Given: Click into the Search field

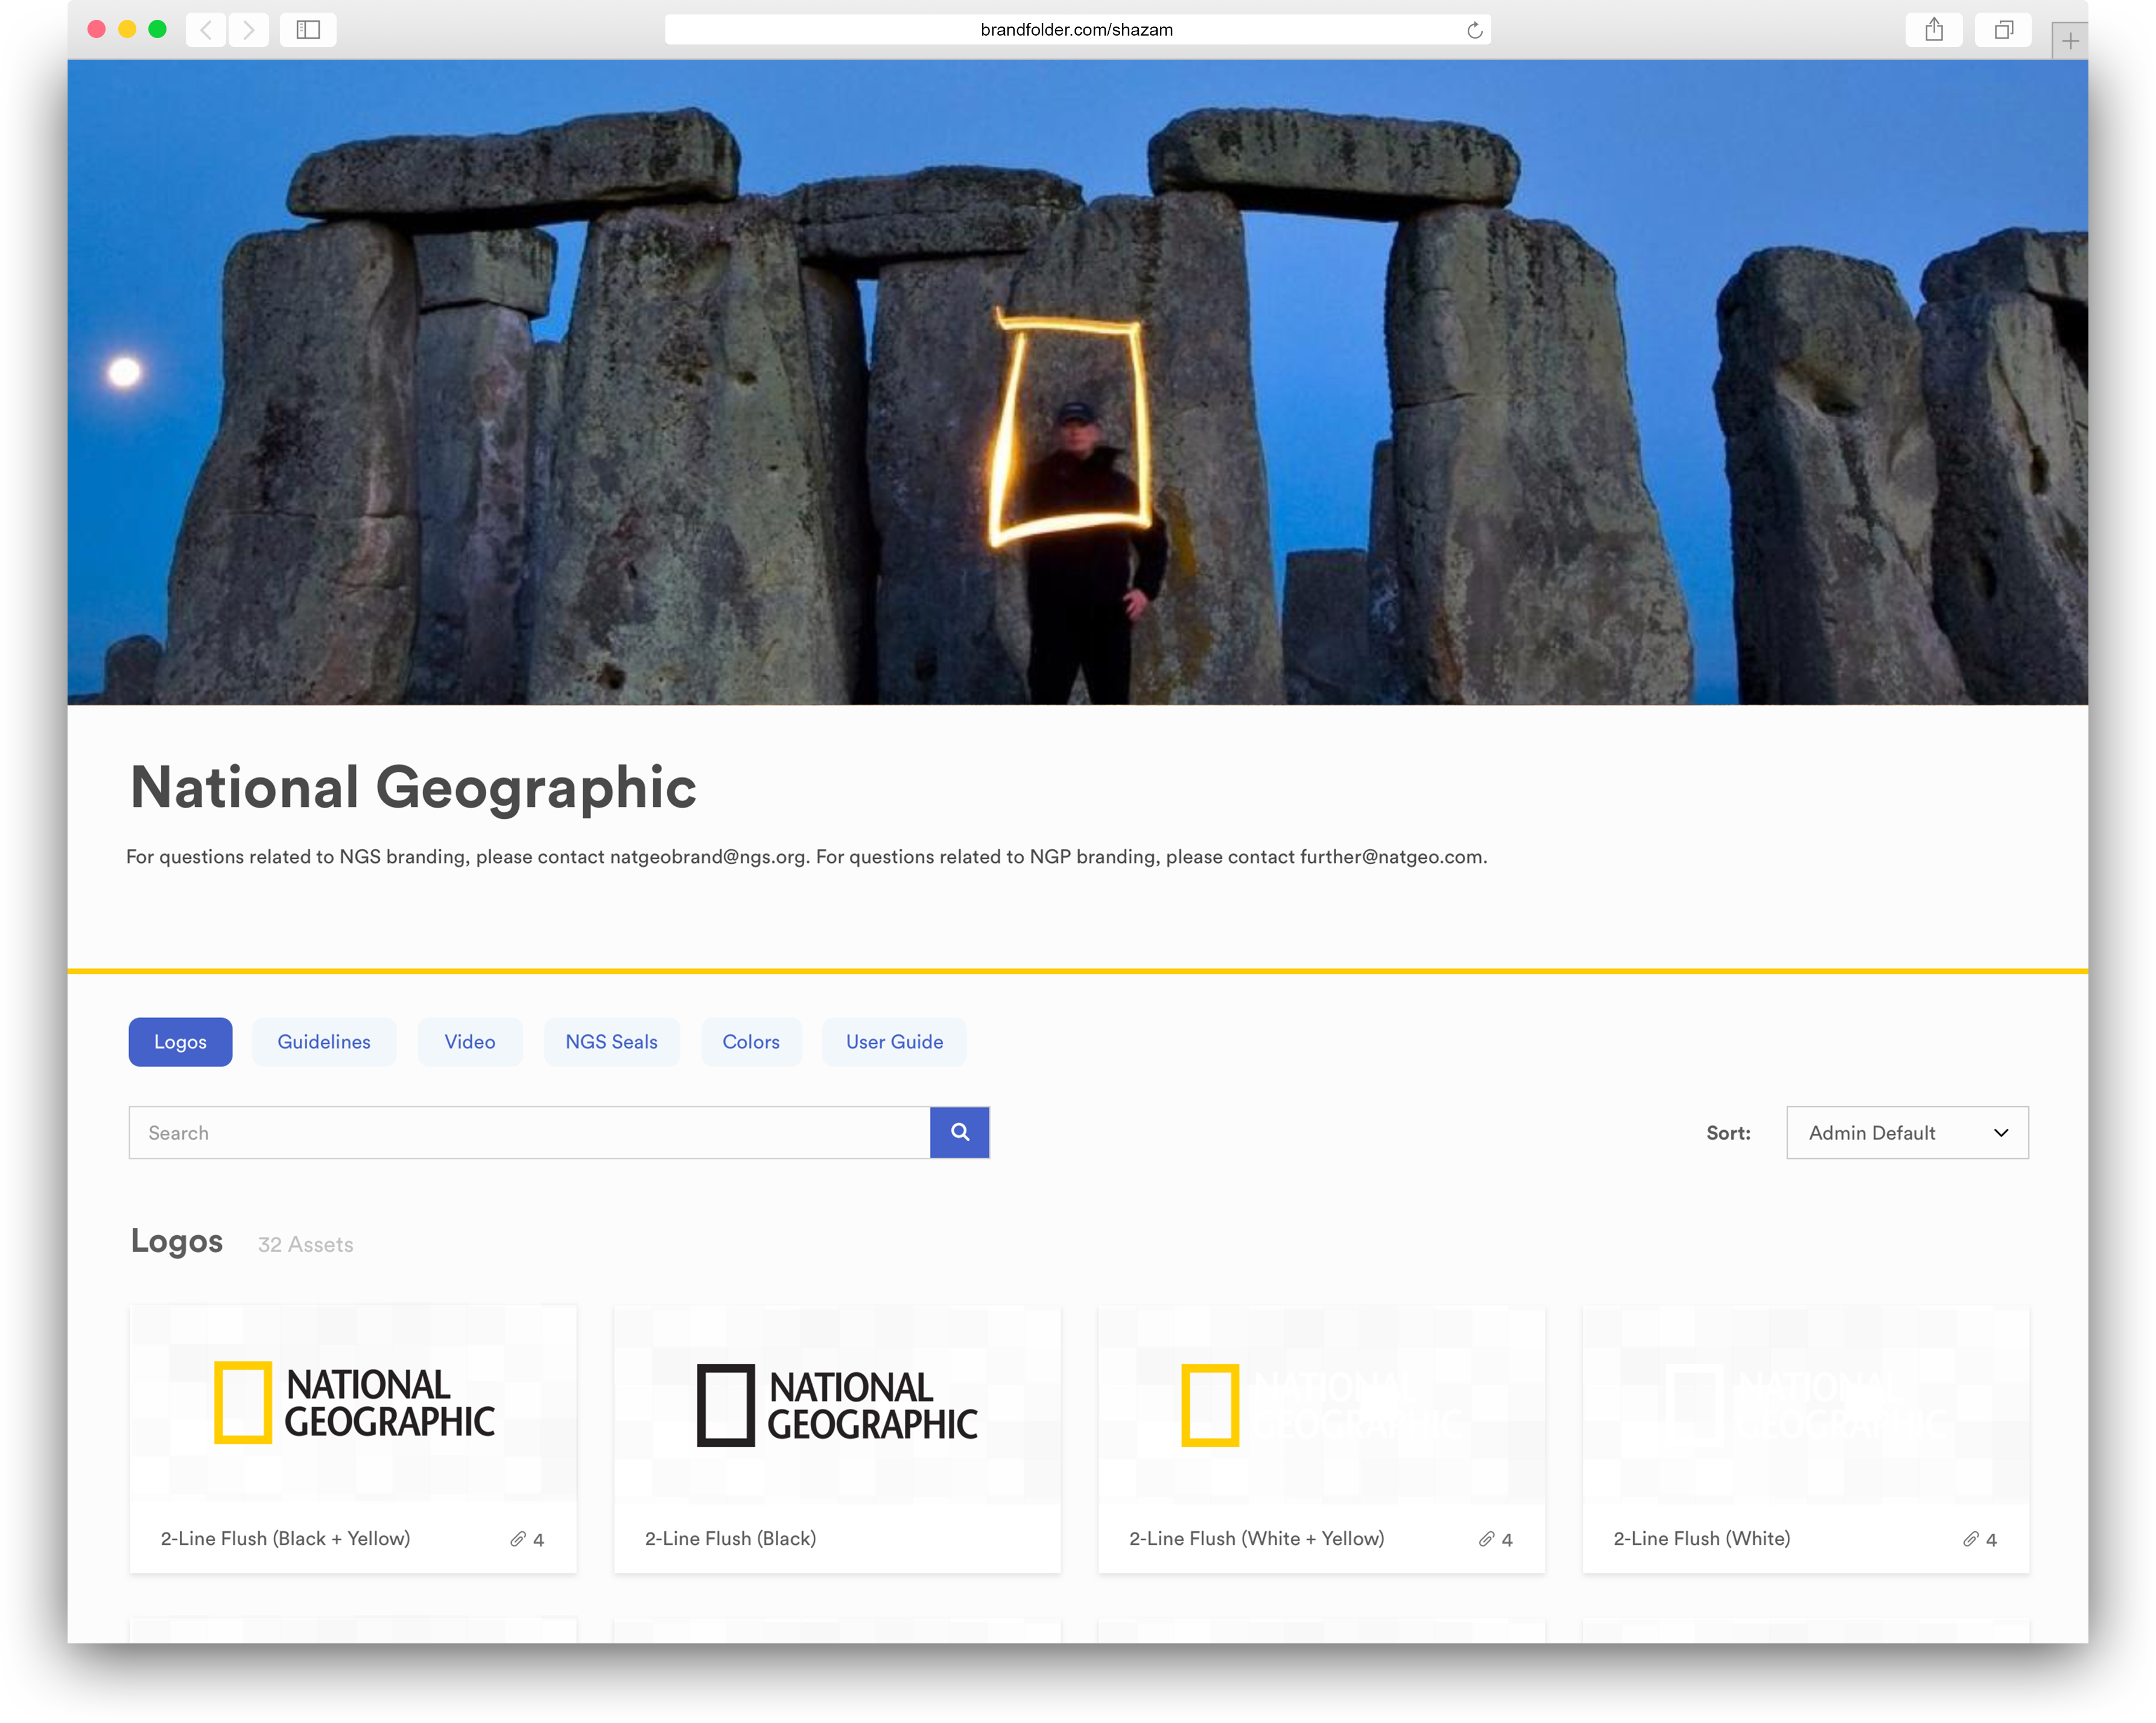Looking at the screenshot, I should click(530, 1132).
